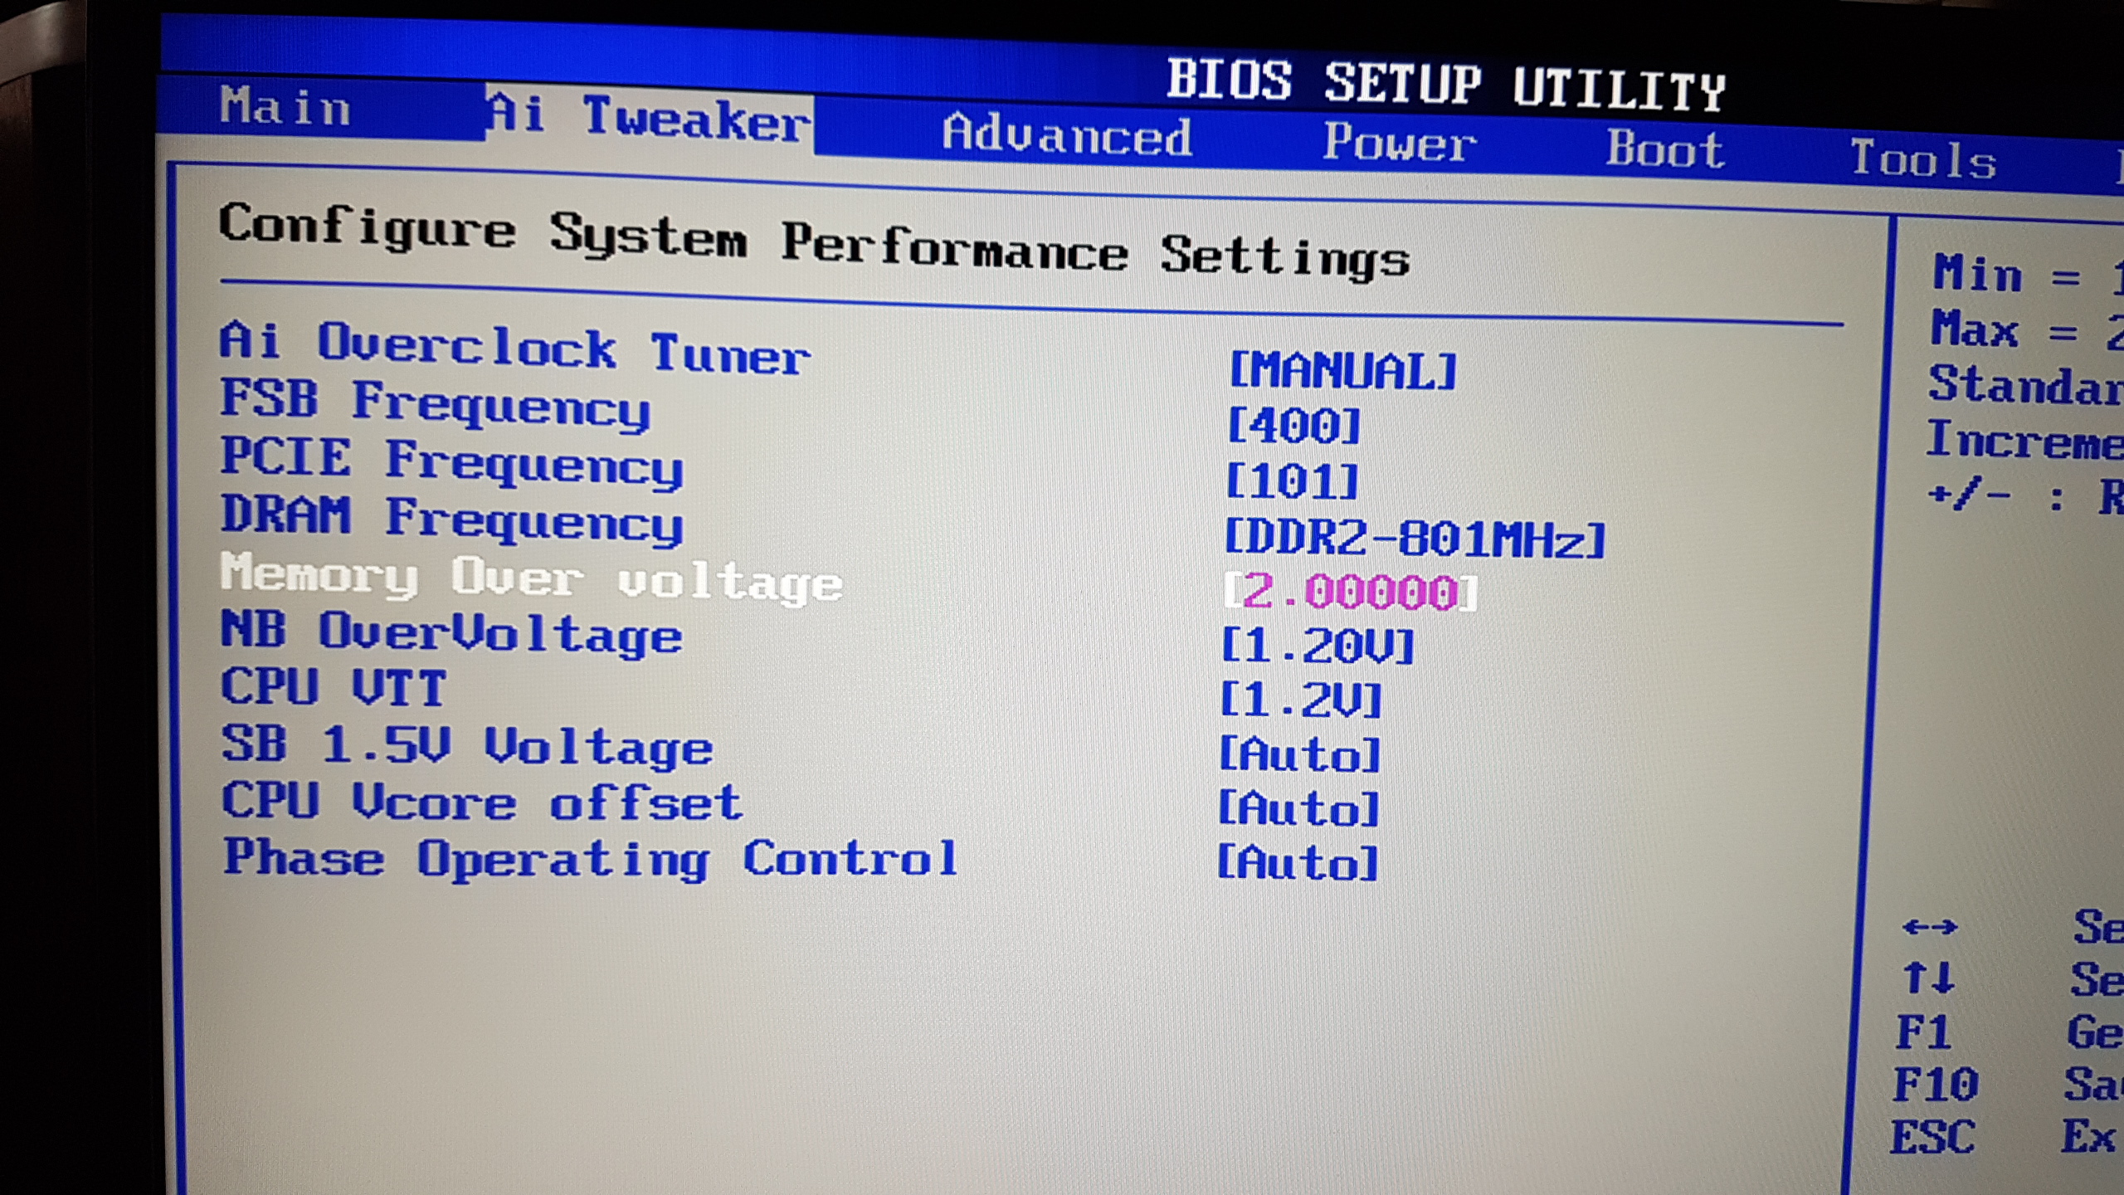Screen dimensions: 2124x1195
Task: Click the F10 save key hint
Action: (1934, 1085)
